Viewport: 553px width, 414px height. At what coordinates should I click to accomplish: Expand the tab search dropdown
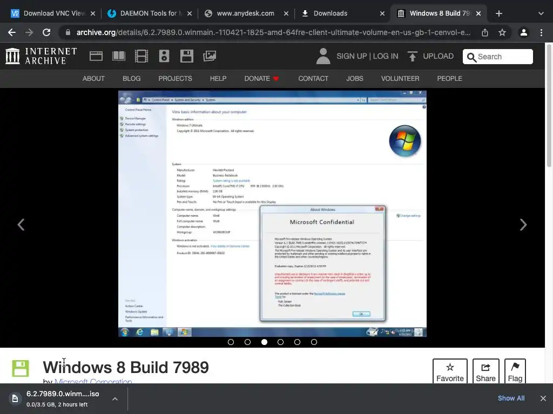(541, 13)
